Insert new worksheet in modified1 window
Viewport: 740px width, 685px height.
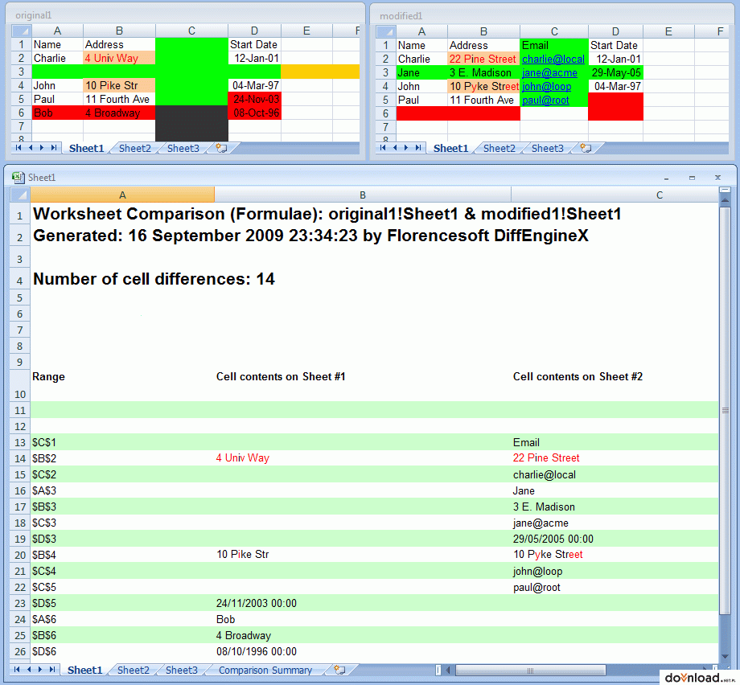(586, 148)
